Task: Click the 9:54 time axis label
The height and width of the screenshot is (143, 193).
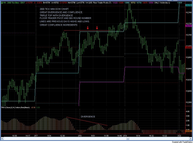Action: point(49,136)
